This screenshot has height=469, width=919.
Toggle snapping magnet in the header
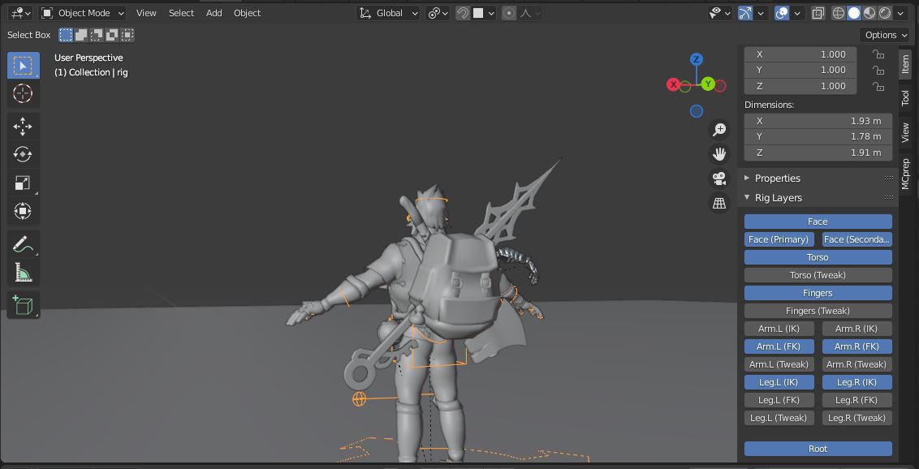point(463,13)
